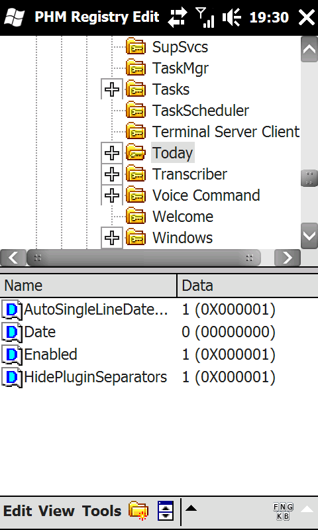Click the pane split toggle toolbar icon
Image resolution: width=318 pixels, height=530 pixels.
tap(166, 511)
